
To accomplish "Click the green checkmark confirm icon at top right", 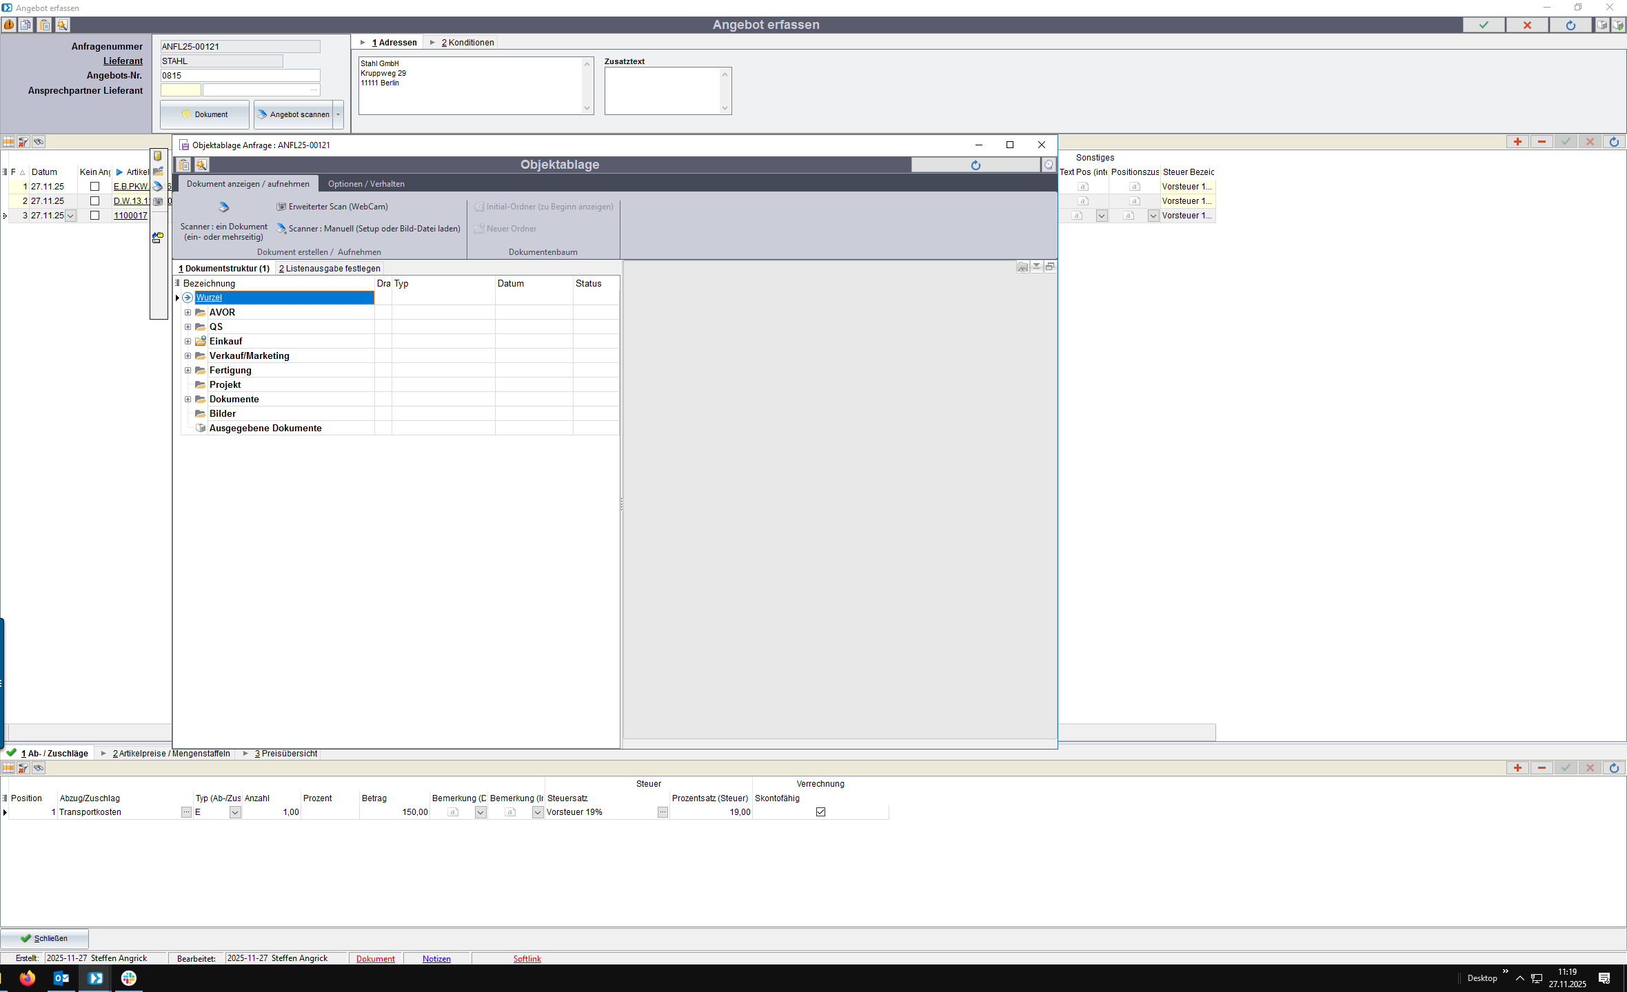I will tap(1484, 25).
